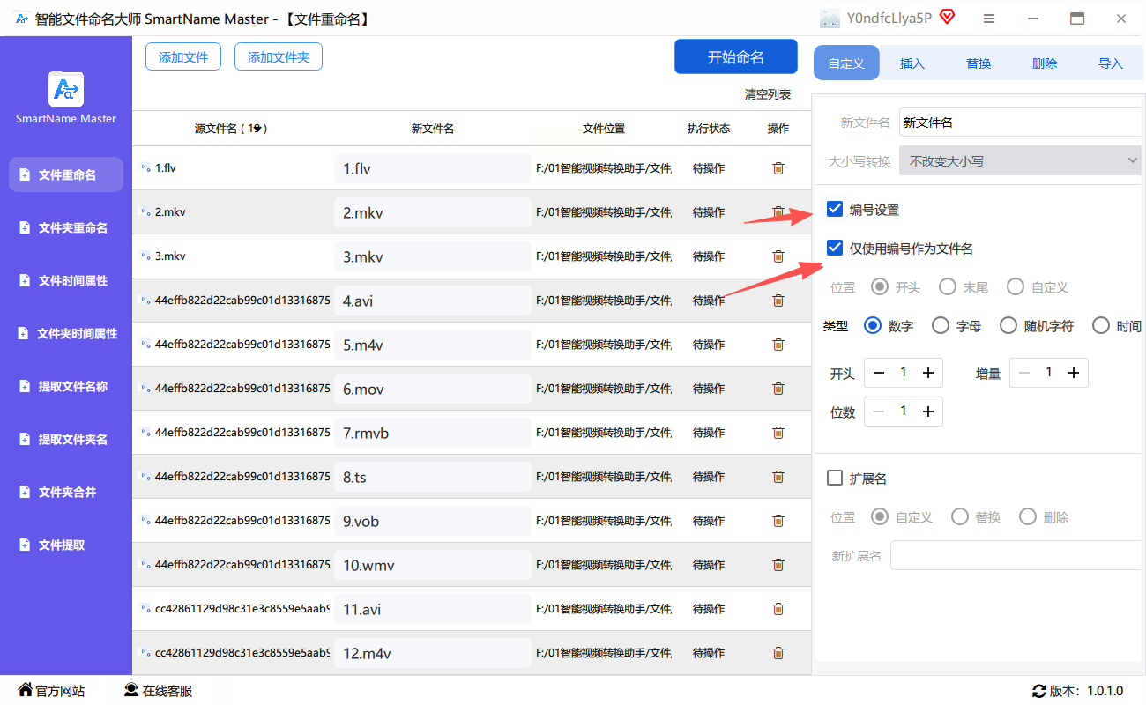The width and height of the screenshot is (1146, 705).
Task: Switch to the 替换 tab
Action: tap(979, 63)
